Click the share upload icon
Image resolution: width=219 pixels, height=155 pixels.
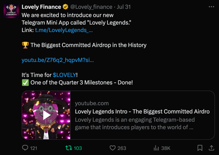[212, 148]
